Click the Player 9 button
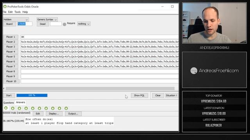The width and height of the screenshot is (250, 140). (x=11, y=76)
